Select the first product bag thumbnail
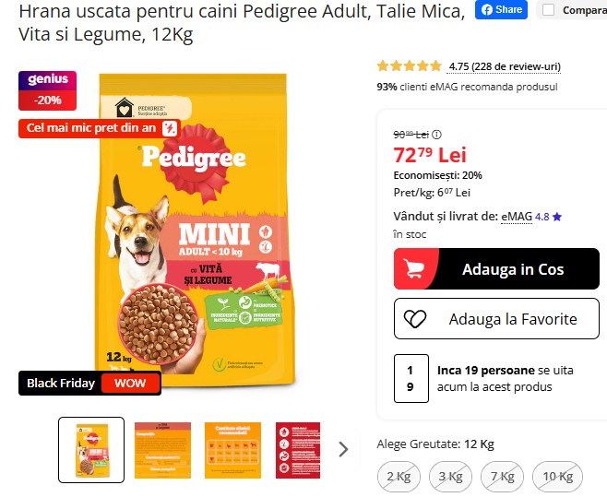The image size is (607, 497). (91, 450)
